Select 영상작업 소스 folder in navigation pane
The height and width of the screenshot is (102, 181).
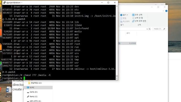[x=36, y=83]
